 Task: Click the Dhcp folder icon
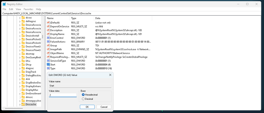coord(23,64)
